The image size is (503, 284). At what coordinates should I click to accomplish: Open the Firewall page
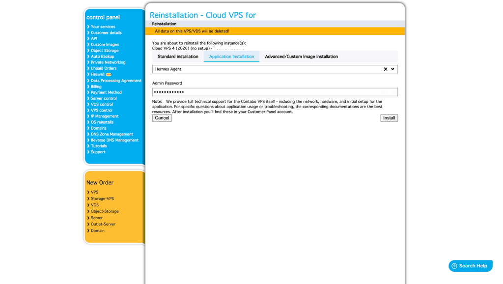(x=98, y=74)
